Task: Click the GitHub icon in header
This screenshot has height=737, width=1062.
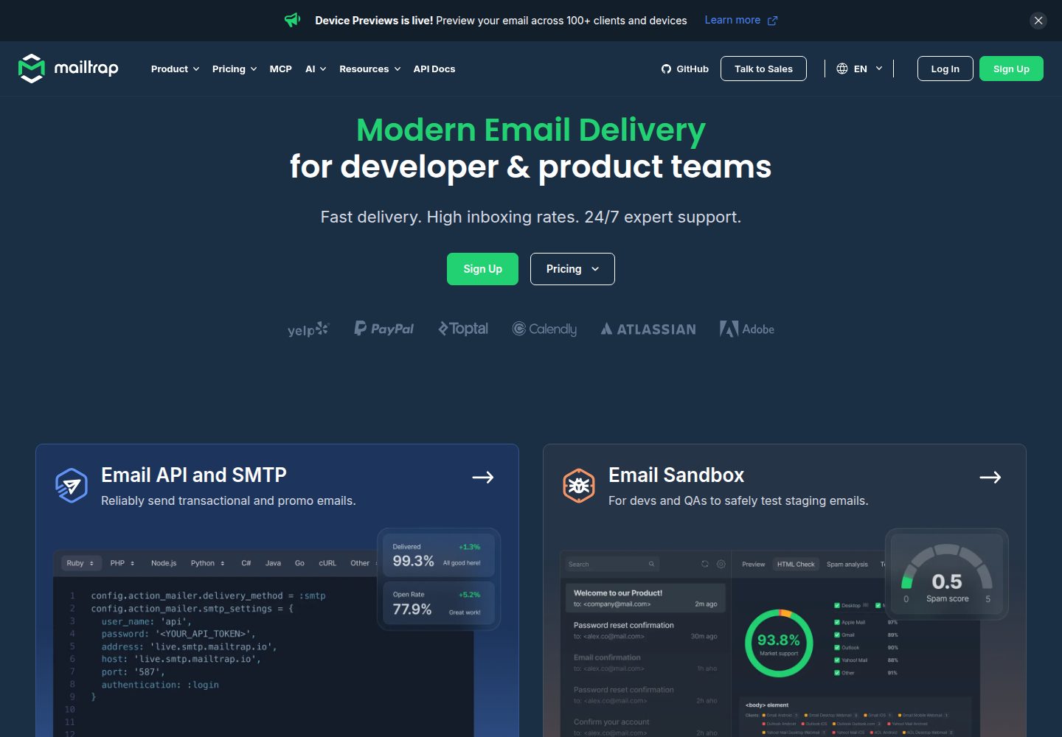Action: (x=666, y=69)
